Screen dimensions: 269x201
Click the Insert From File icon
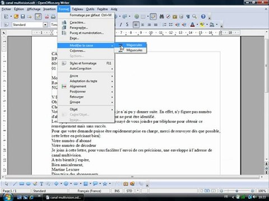pos(126,184)
